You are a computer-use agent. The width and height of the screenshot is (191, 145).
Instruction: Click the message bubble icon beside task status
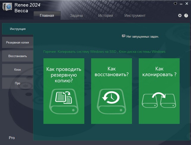tap(123, 36)
